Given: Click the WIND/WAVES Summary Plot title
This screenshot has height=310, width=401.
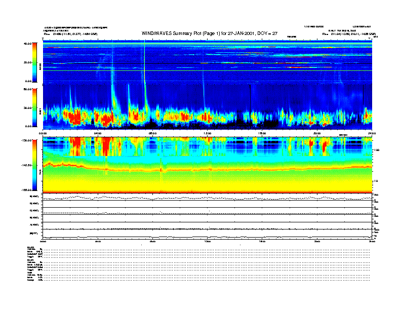Looking at the screenshot, I should [x=210, y=33].
